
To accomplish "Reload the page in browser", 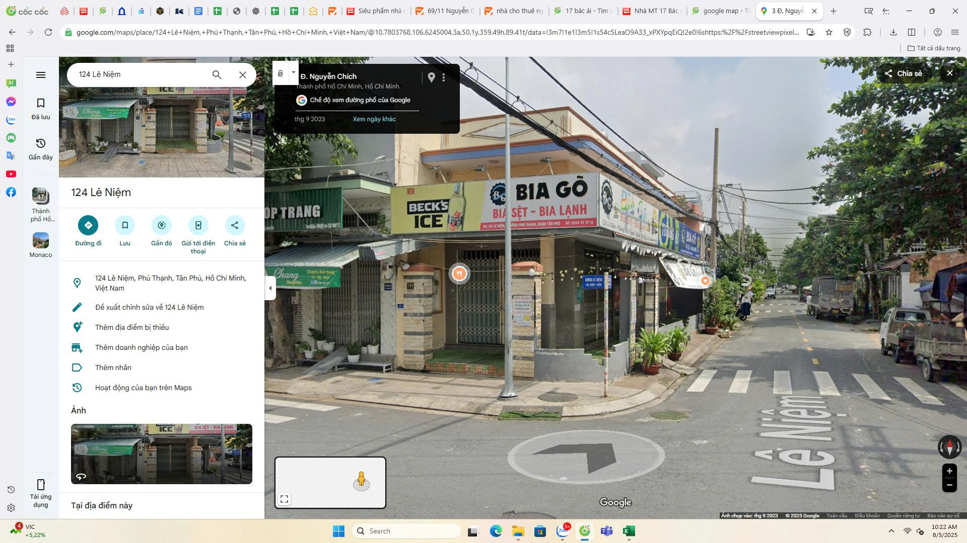I will click(48, 32).
